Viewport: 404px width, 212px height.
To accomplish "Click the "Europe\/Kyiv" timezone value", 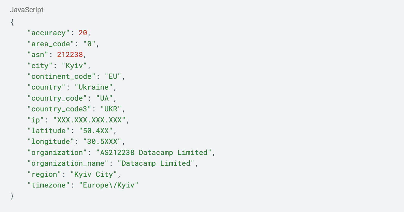I will pyautogui.click(x=109, y=185).
